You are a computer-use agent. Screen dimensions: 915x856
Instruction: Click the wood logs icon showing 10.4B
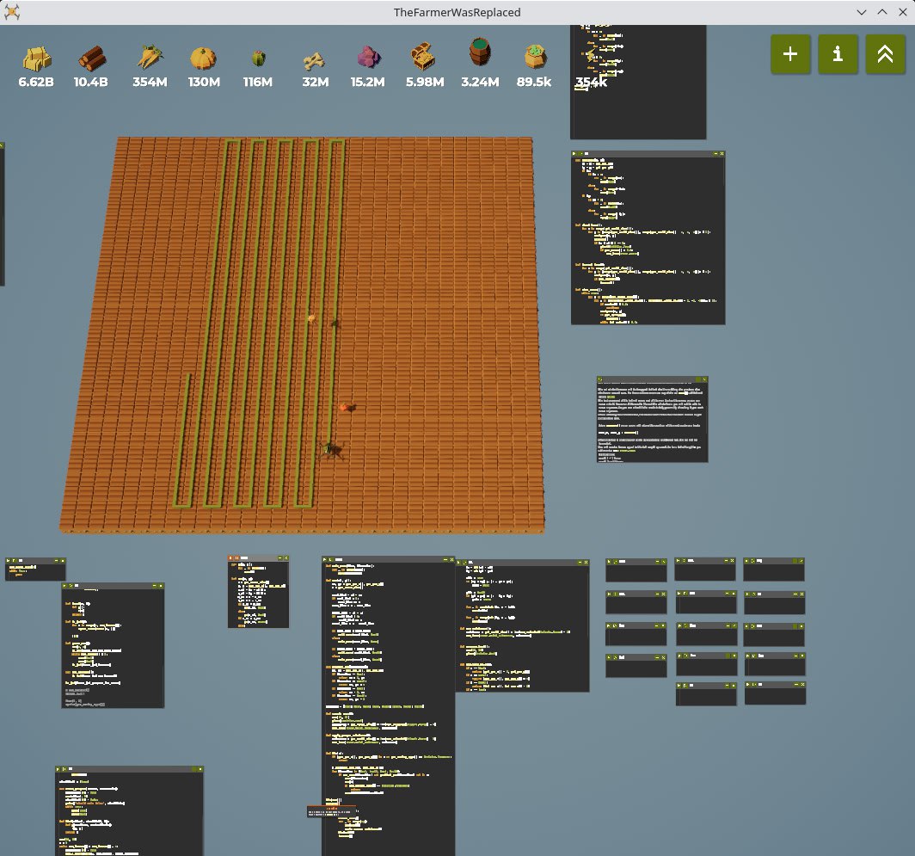click(91, 59)
